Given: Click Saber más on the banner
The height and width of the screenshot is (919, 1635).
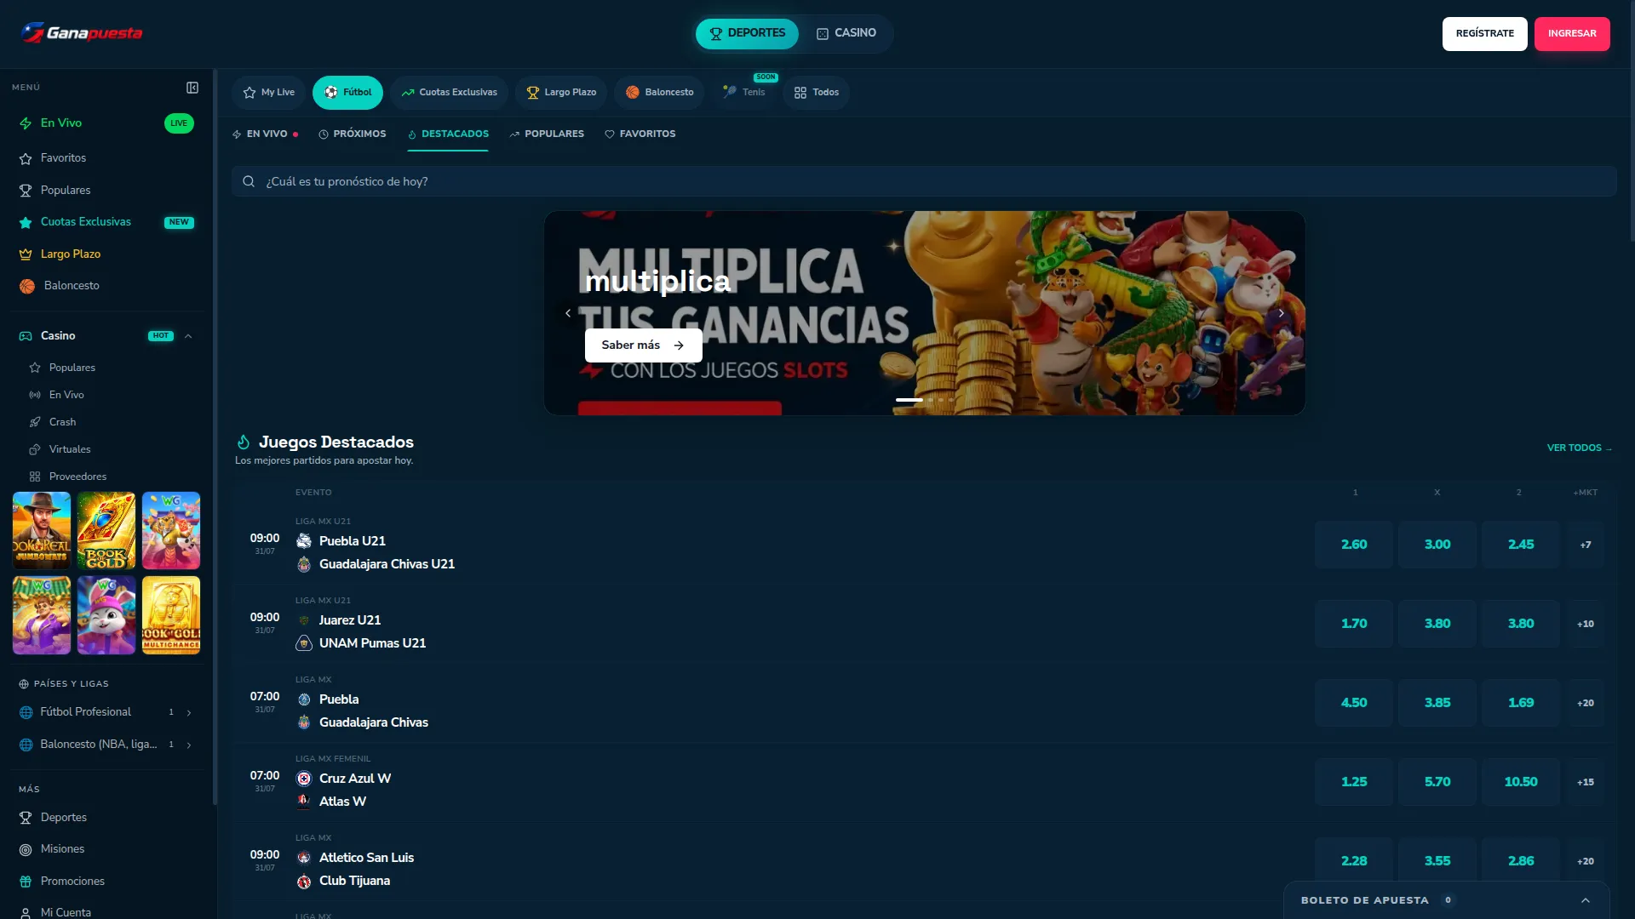Looking at the screenshot, I should [643, 345].
